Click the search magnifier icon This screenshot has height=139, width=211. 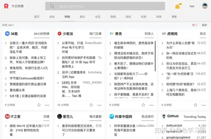pyautogui.click(x=52, y=6)
